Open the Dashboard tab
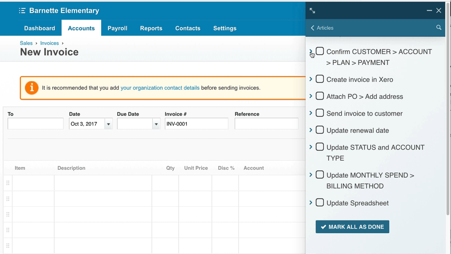This screenshot has width=451, height=254. click(39, 28)
